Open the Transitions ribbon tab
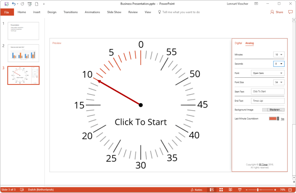The image size is (296, 193). click(x=71, y=12)
